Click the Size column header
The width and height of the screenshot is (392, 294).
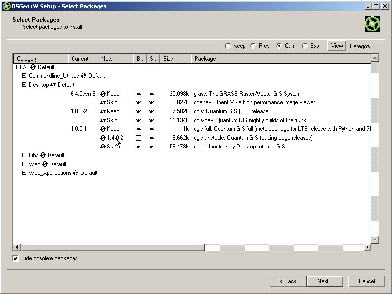175,59
